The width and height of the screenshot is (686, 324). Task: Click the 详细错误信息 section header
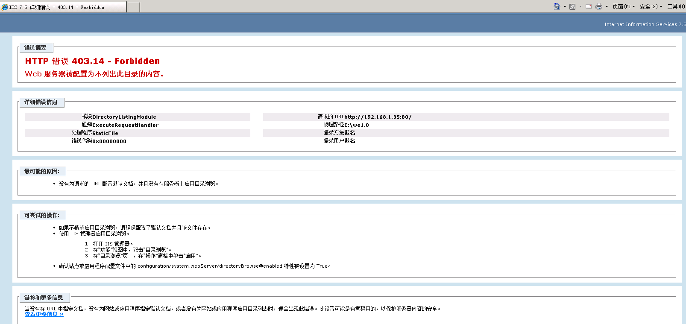point(41,102)
